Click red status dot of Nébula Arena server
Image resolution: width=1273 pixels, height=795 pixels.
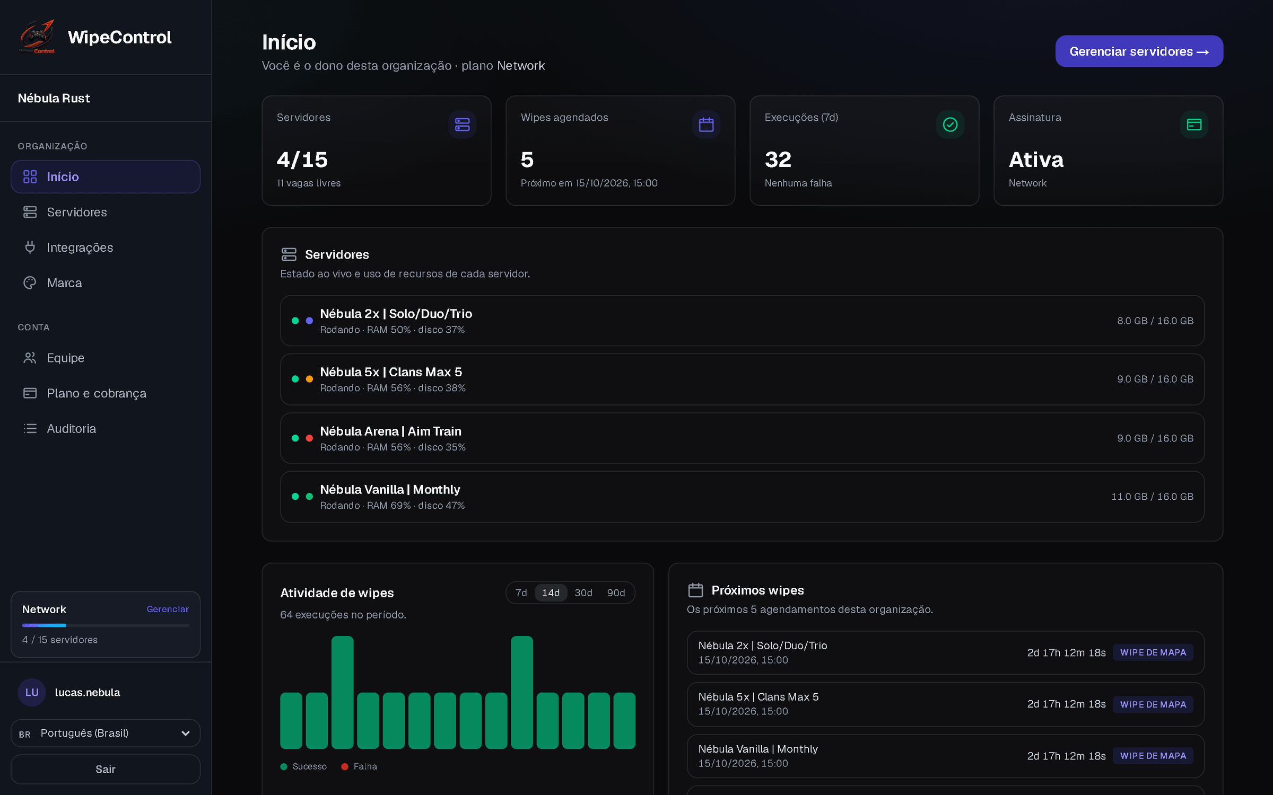pos(309,438)
